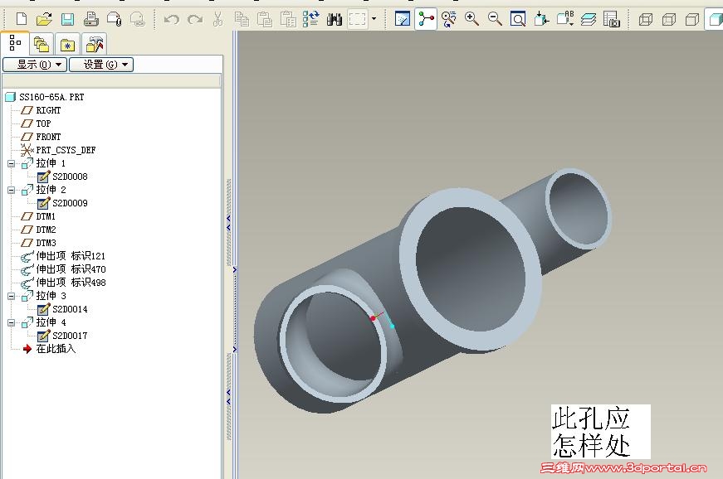The height and width of the screenshot is (479, 723).
Task: Switch to the Connections navigator tab
Action: pos(94,44)
